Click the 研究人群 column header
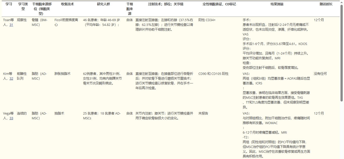This screenshot has height=159, width=344. pos(104,4)
